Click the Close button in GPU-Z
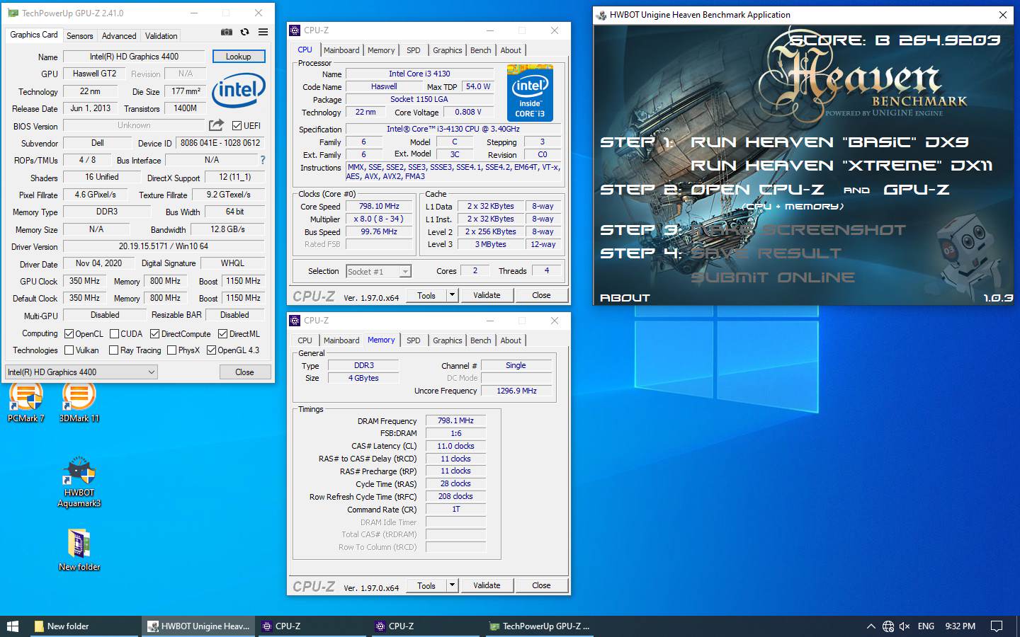Screen dimensions: 1020x637 pos(244,372)
